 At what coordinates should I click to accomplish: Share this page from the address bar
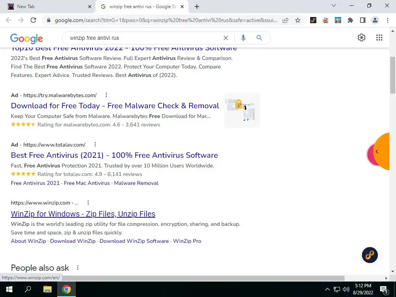tap(285, 20)
